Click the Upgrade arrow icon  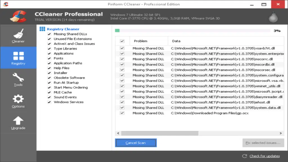click(x=18, y=120)
